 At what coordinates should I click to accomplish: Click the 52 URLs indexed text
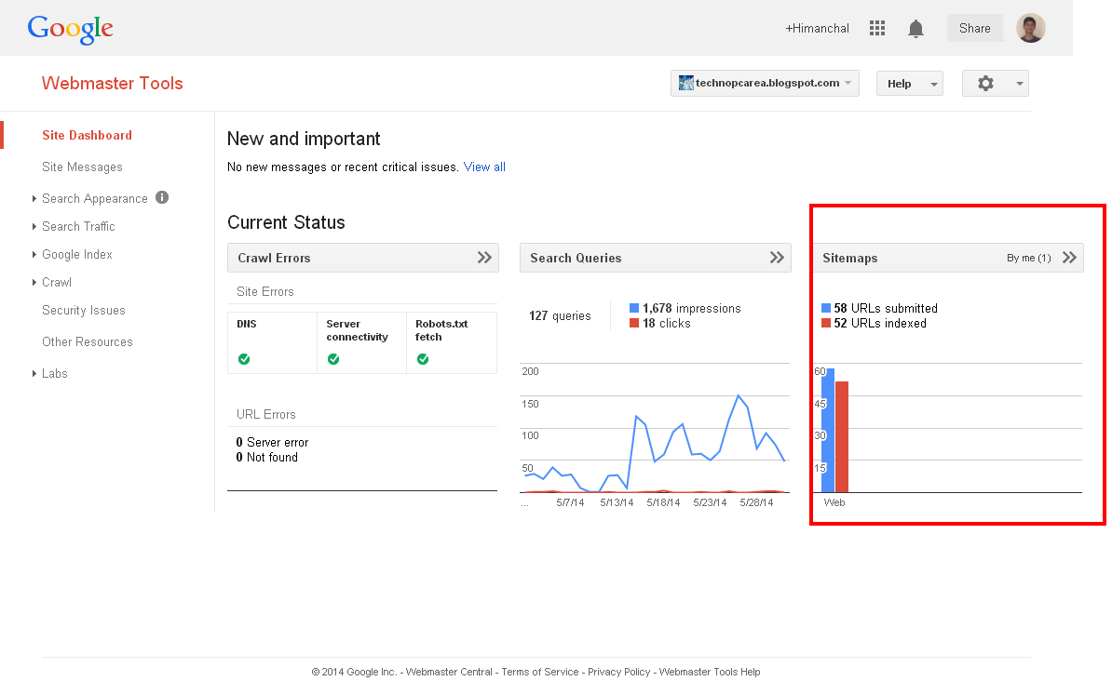(880, 323)
